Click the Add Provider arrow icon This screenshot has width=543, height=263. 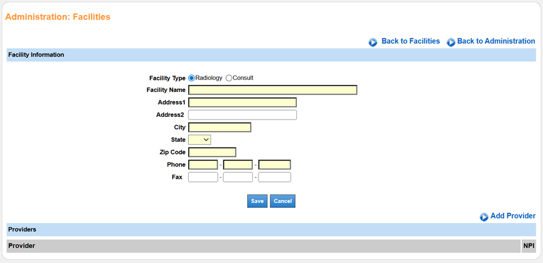pos(484,217)
